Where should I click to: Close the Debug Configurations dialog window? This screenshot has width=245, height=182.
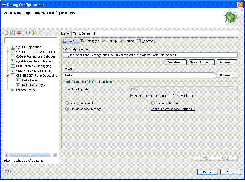240,4
